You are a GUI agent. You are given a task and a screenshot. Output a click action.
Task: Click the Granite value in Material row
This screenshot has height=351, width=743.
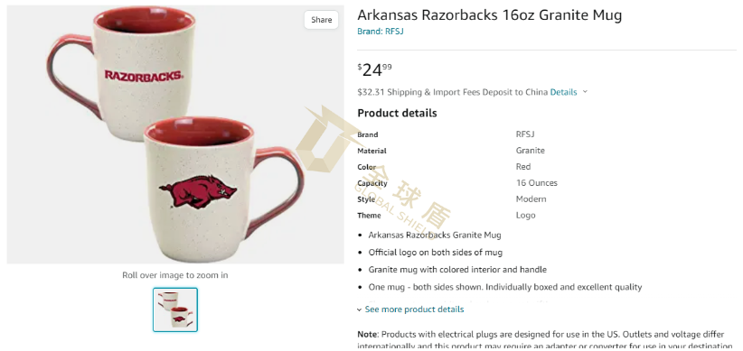[x=531, y=151]
